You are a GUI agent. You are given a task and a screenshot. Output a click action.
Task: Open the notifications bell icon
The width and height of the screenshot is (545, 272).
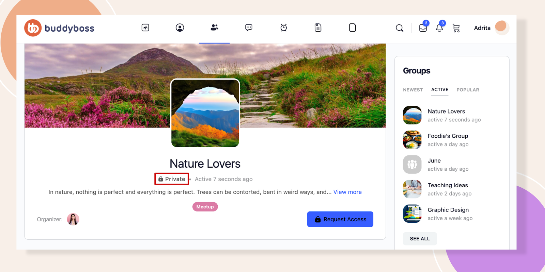pos(440,28)
